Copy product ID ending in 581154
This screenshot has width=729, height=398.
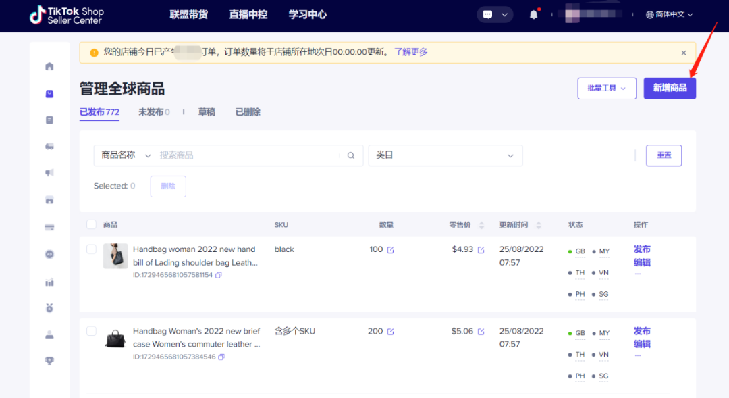coord(219,275)
